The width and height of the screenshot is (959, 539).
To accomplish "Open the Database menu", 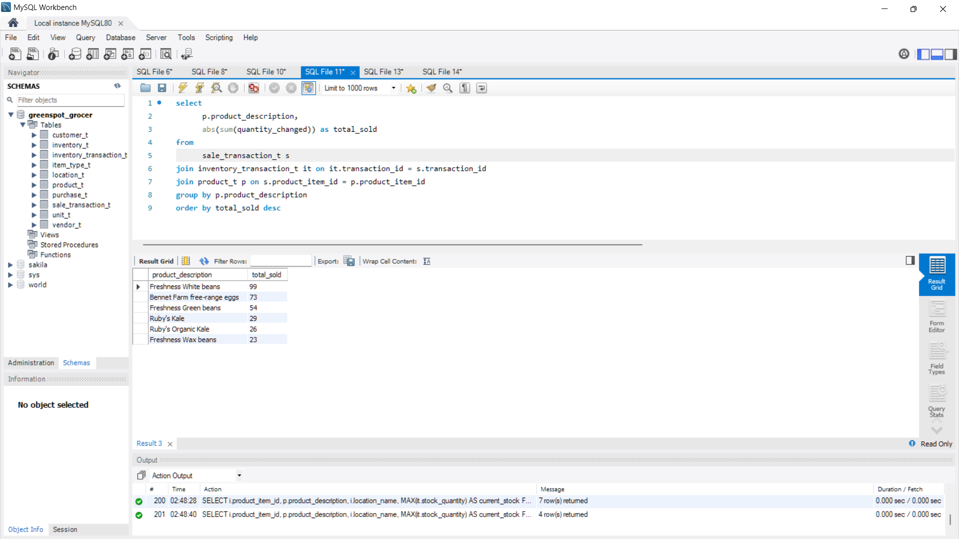I will click(120, 37).
